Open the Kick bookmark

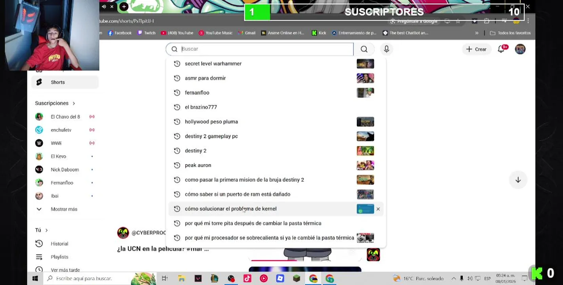click(319, 33)
